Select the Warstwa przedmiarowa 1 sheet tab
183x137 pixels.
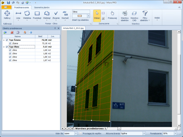pos(90,129)
